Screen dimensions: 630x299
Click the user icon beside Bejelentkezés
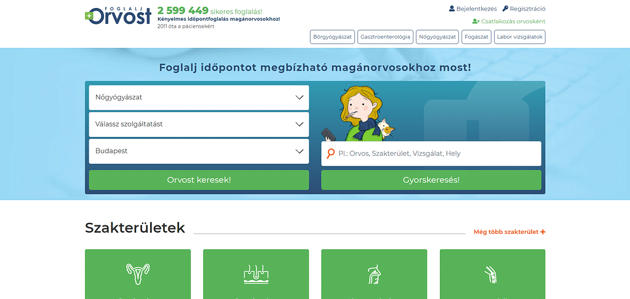click(452, 9)
